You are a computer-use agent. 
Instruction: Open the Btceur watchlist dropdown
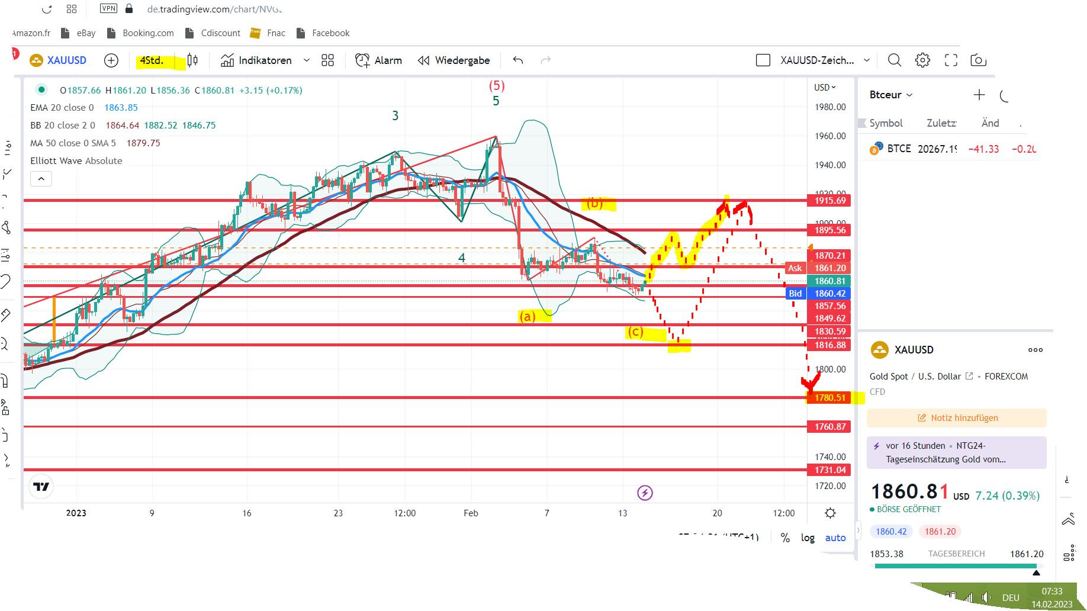pyautogui.click(x=891, y=95)
